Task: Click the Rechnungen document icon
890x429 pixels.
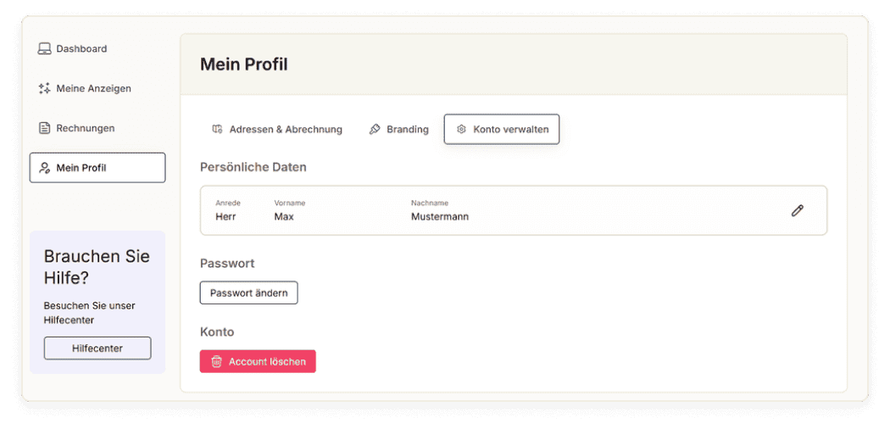Action: click(44, 128)
